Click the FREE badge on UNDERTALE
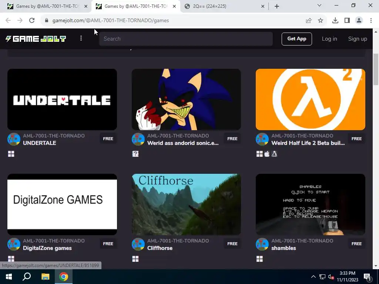 pos(108,139)
